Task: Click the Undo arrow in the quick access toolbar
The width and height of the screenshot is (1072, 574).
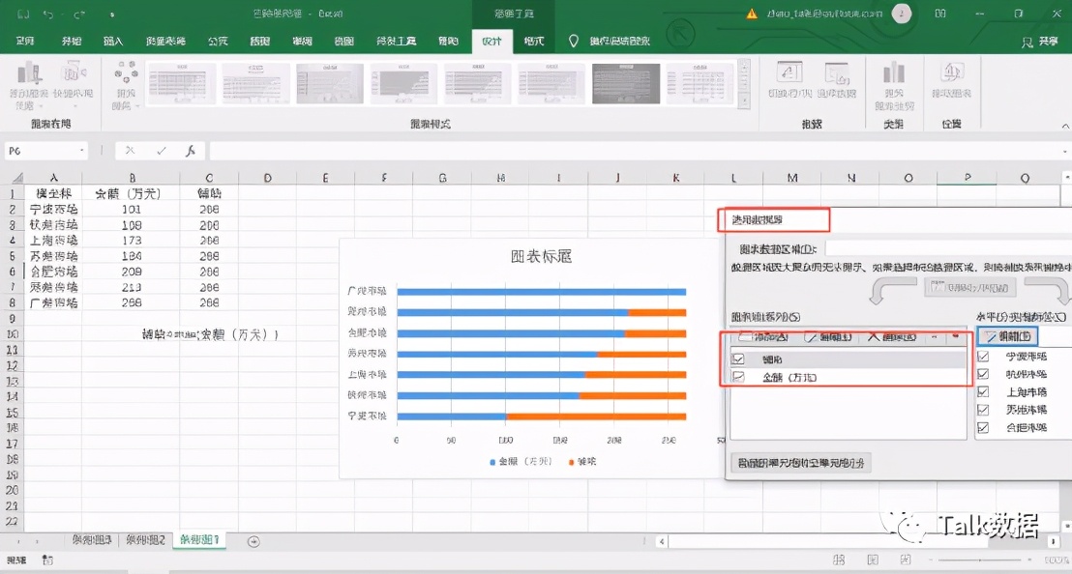Action: (47, 14)
